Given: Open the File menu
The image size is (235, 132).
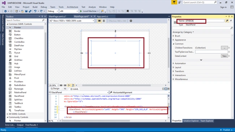Looking at the screenshot, I should click(x=3, y=7).
